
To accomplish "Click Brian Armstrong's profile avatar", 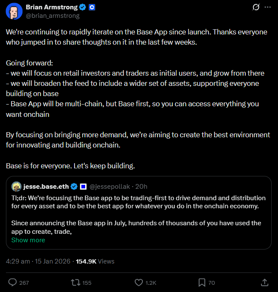I will pos(14,11).
